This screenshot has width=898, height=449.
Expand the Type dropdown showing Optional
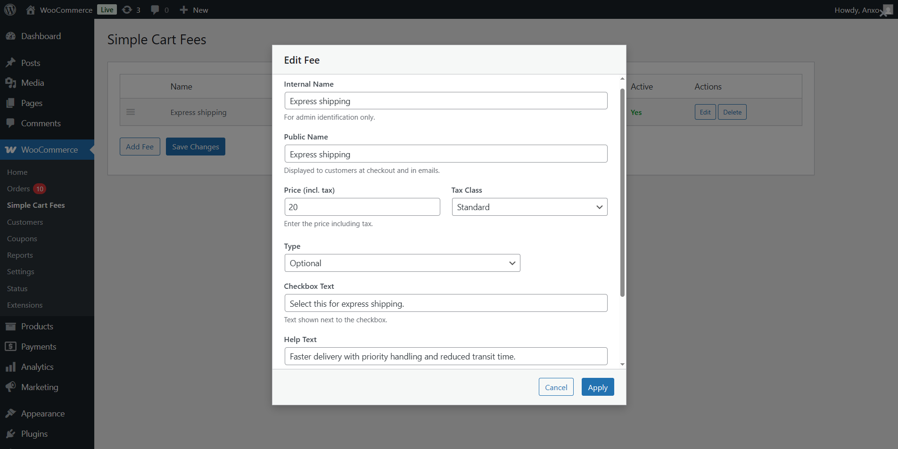pyautogui.click(x=402, y=263)
